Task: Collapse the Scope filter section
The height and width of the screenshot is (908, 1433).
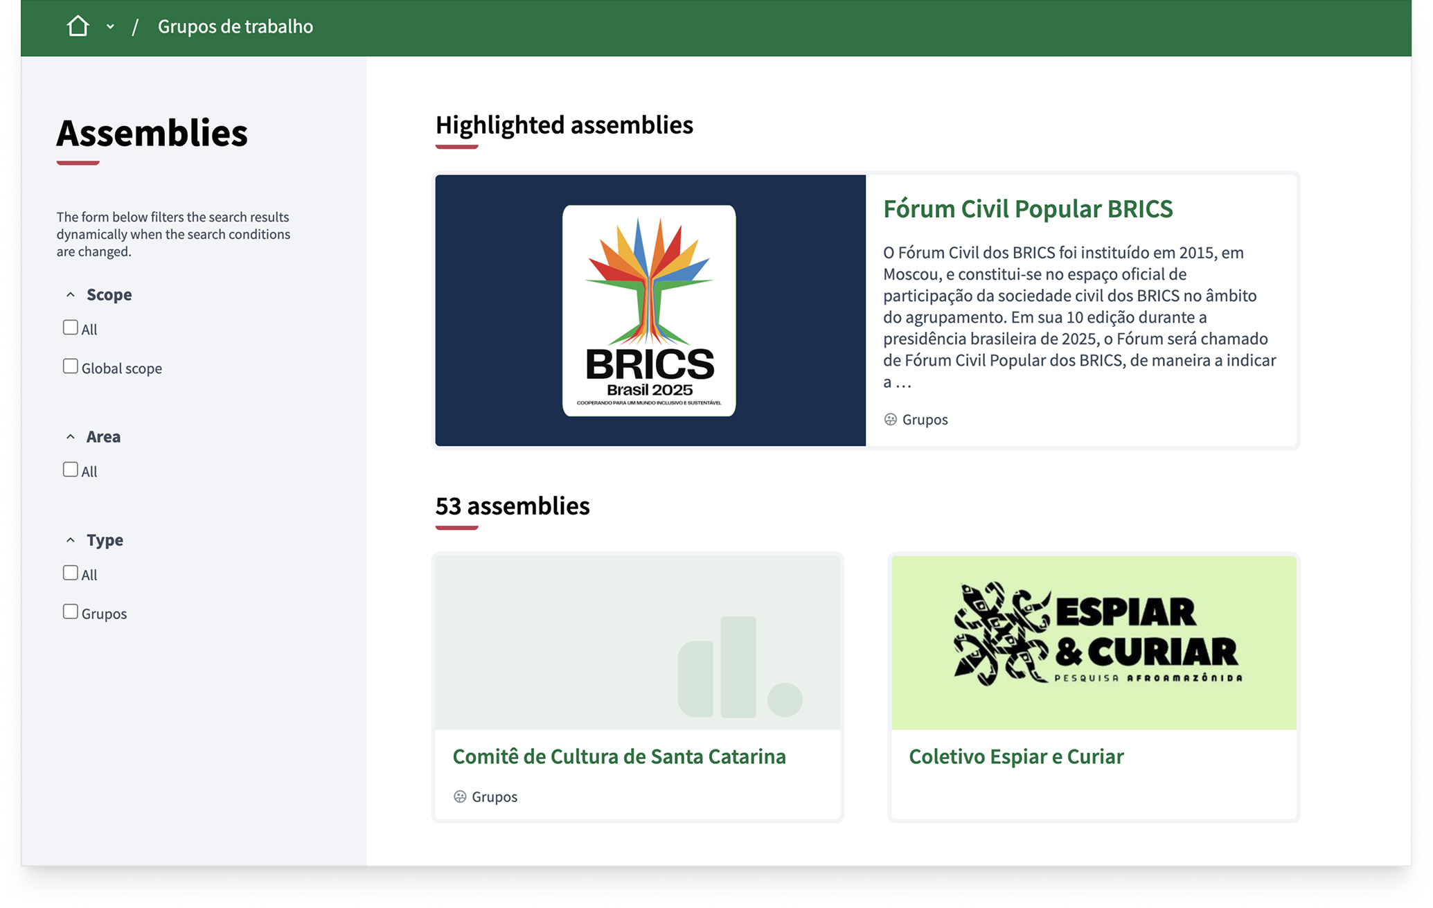Action: pos(71,294)
